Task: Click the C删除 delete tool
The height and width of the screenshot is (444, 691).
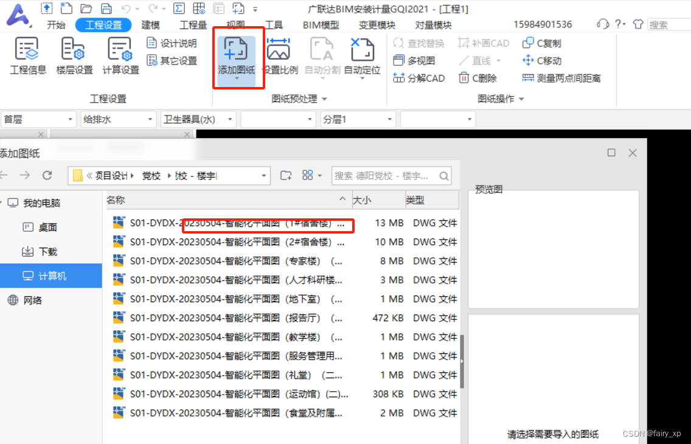Action: (477, 78)
